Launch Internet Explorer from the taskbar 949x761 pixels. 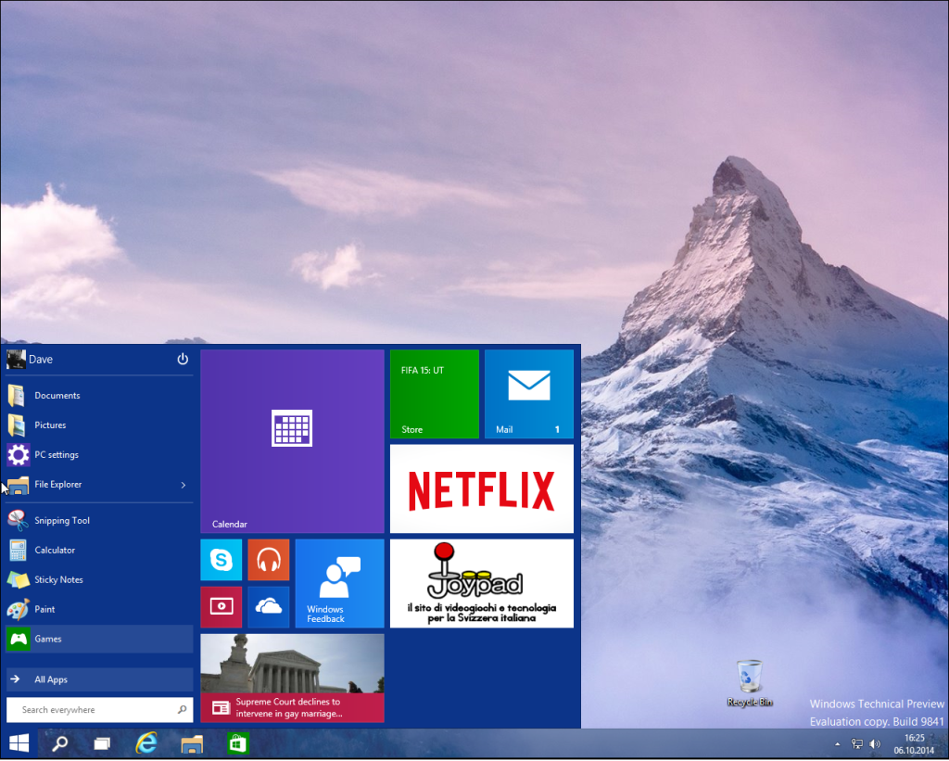click(x=146, y=743)
